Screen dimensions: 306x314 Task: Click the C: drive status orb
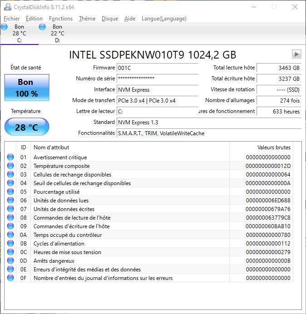point(5,27)
